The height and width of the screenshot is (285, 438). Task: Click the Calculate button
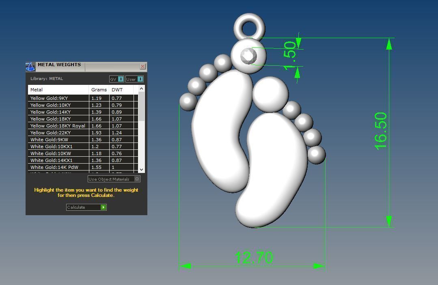[86, 207]
